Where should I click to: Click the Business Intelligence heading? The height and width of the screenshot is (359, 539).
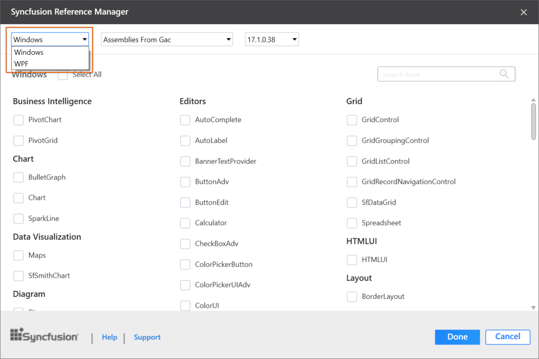click(52, 102)
